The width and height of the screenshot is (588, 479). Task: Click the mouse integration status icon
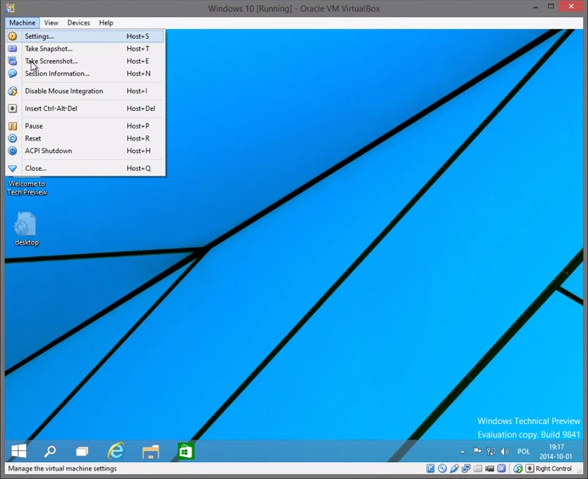tap(519, 469)
